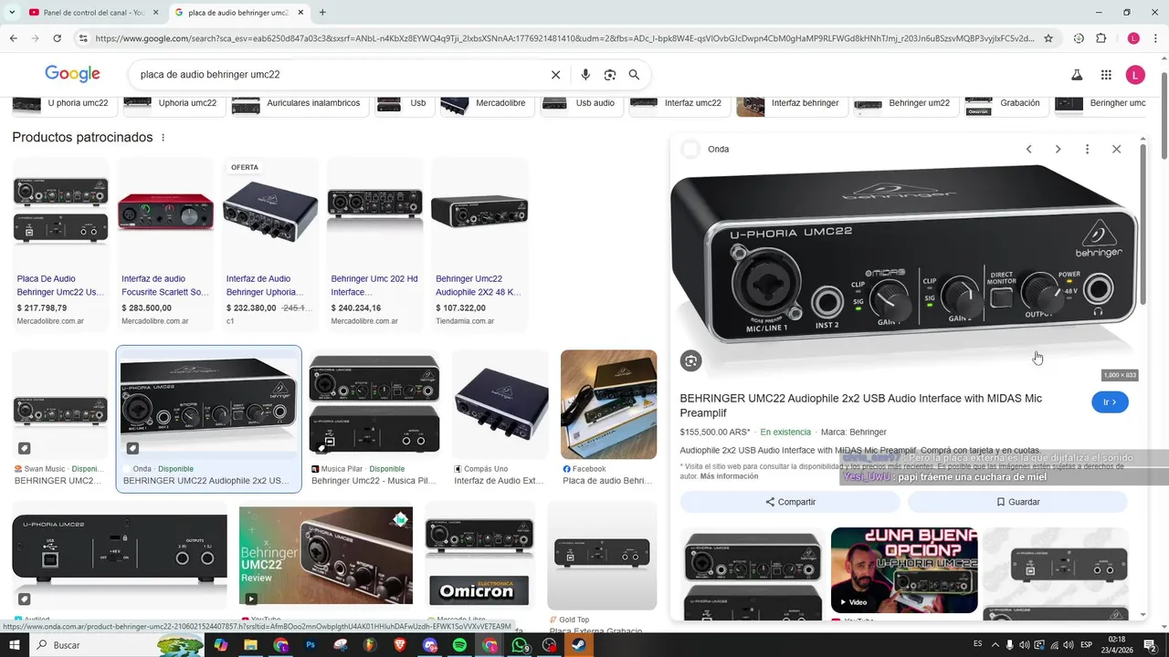Open Windows notification center

[x=1150, y=645]
